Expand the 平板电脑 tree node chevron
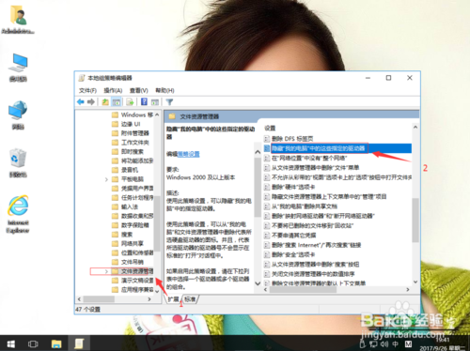 tap(106, 179)
